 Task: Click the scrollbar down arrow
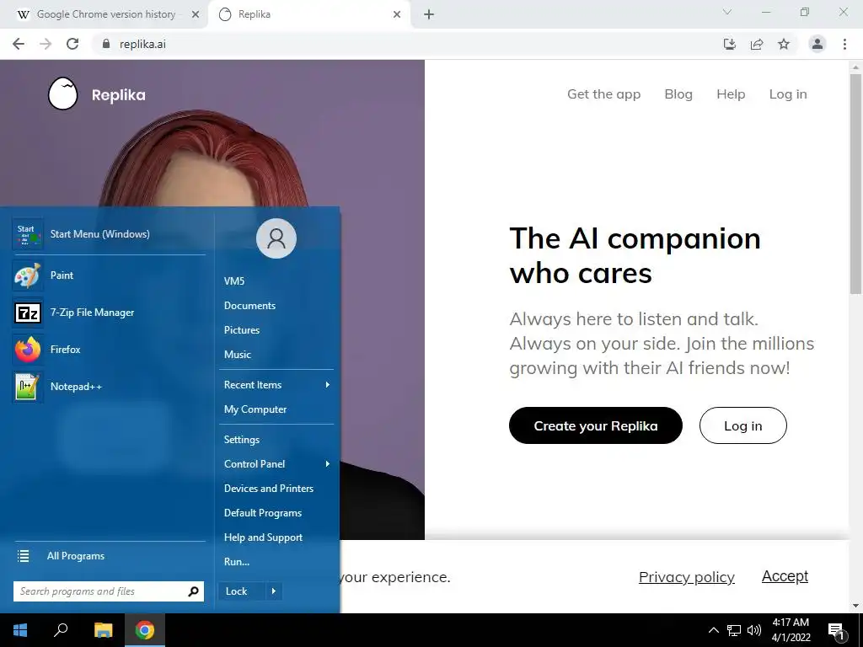[x=855, y=606]
